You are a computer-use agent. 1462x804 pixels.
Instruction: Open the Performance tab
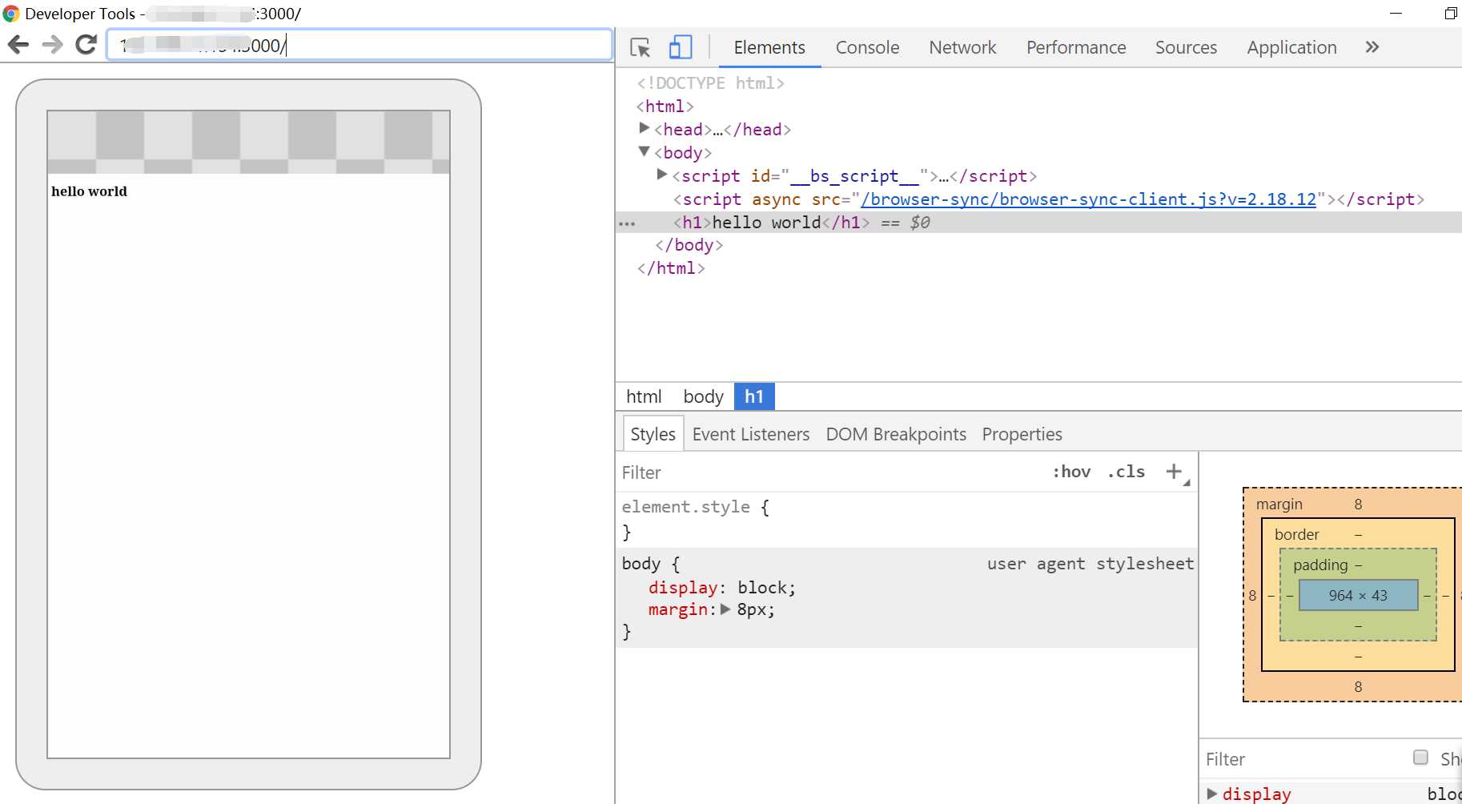[x=1076, y=48]
